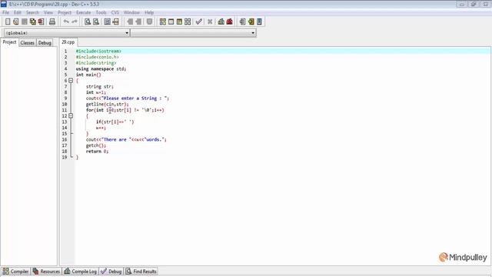The width and height of the screenshot is (492, 277).
Task: Click the Goto function toolbar icon
Action: point(108,22)
